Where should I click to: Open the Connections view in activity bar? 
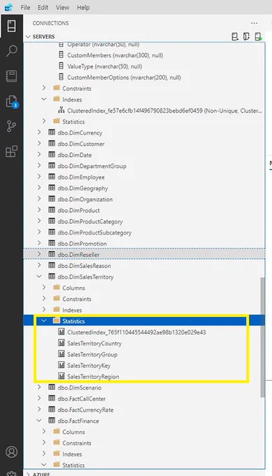point(11,26)
